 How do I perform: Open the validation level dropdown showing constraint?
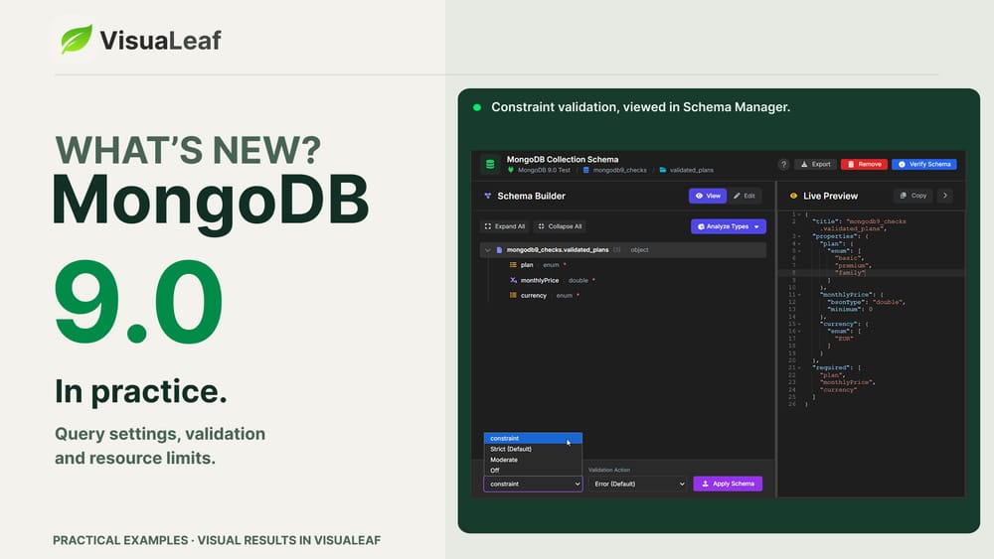(x=533, y=484)
